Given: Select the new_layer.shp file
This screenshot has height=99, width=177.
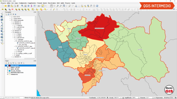Looking at the screenshot, I should pos(23,45).
